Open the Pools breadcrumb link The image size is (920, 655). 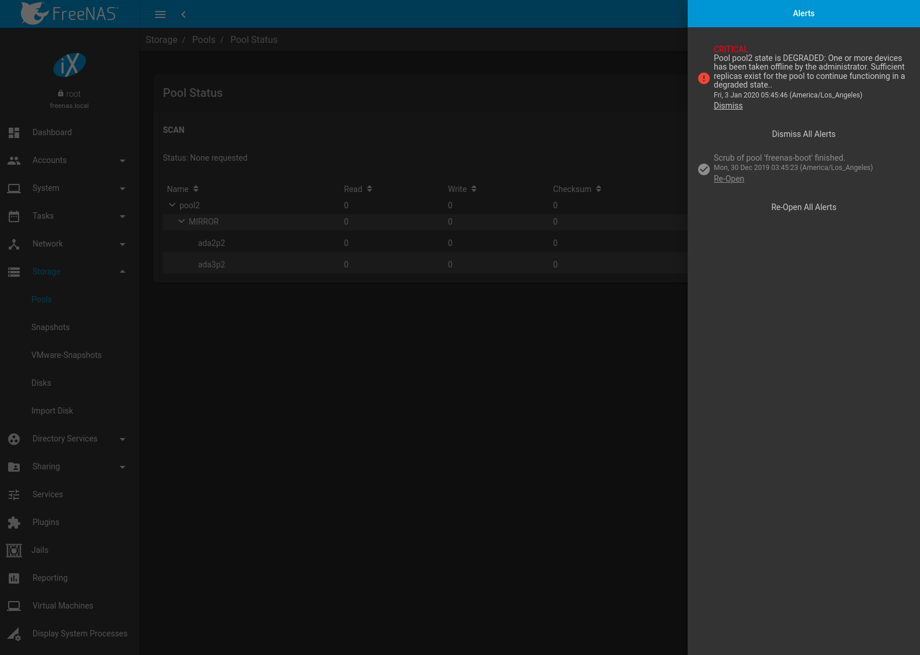(203, 39)
